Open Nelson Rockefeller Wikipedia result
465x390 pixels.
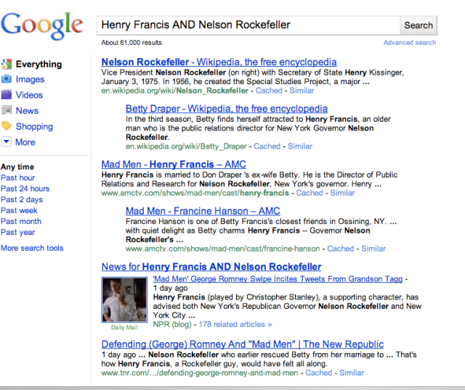click(x=219, y=62)
